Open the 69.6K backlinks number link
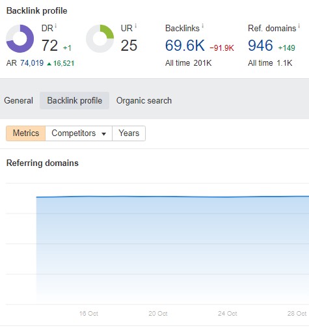This screenshot has height=330, width=309. tap(185, 46)
